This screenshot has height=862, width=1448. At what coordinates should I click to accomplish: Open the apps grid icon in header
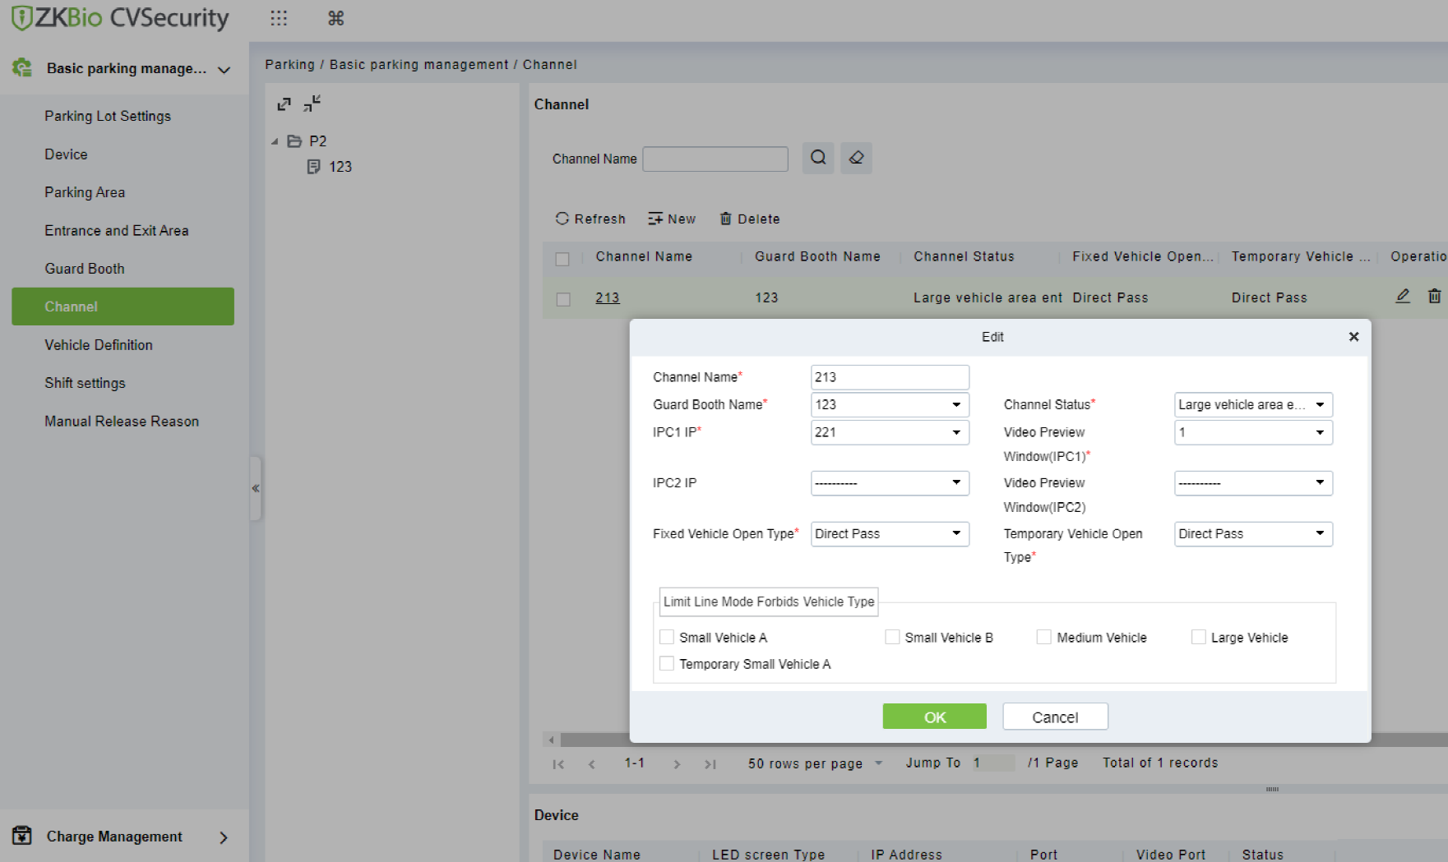coord(279,18)
